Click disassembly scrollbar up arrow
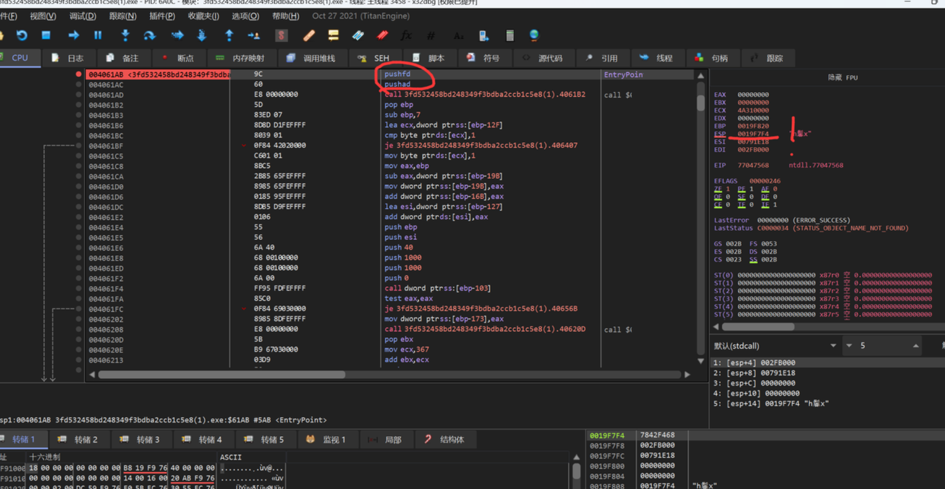945x489 pixels. [x=701, y=75]
